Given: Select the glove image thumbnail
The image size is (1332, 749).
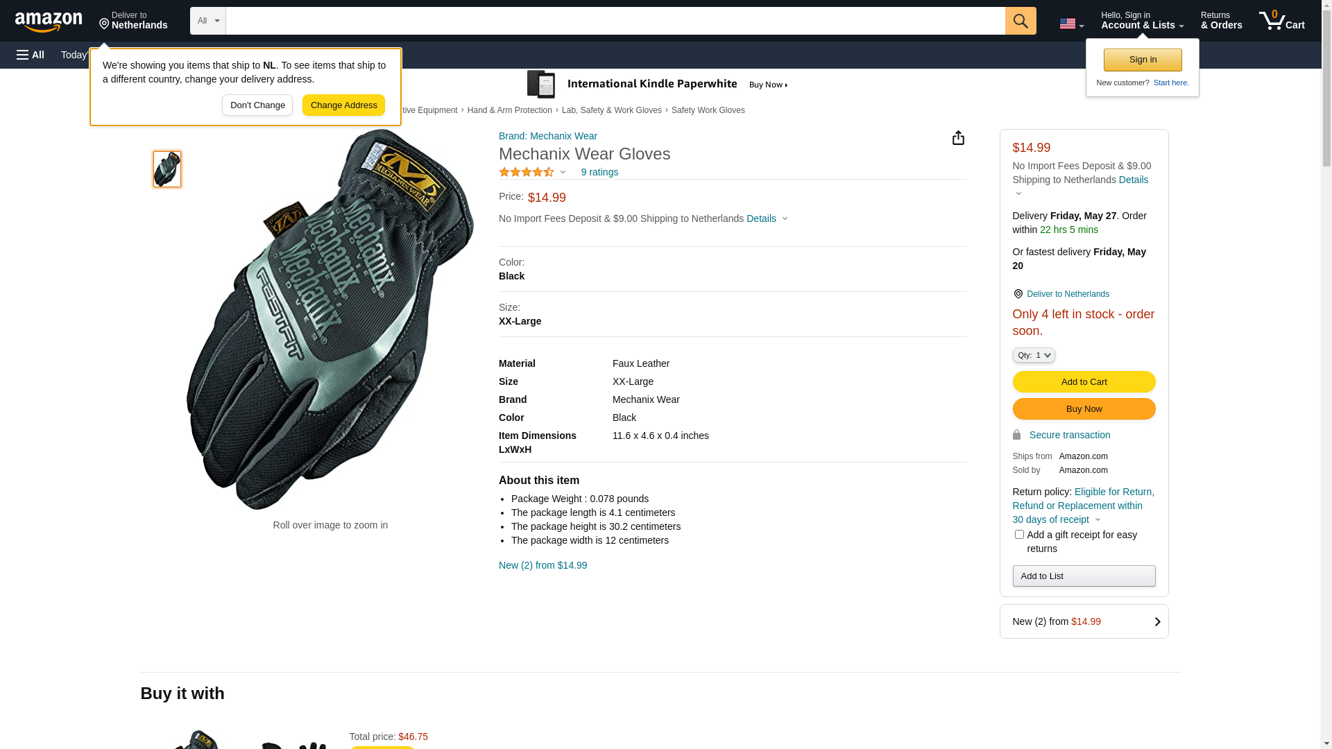Looking at the screenshot, I should 167,169.
